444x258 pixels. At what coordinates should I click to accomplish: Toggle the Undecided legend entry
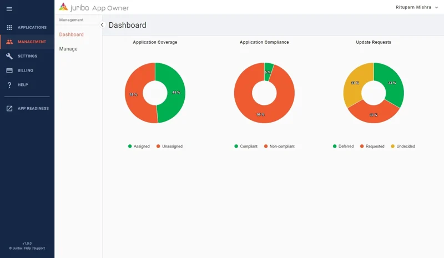[403, 146]
